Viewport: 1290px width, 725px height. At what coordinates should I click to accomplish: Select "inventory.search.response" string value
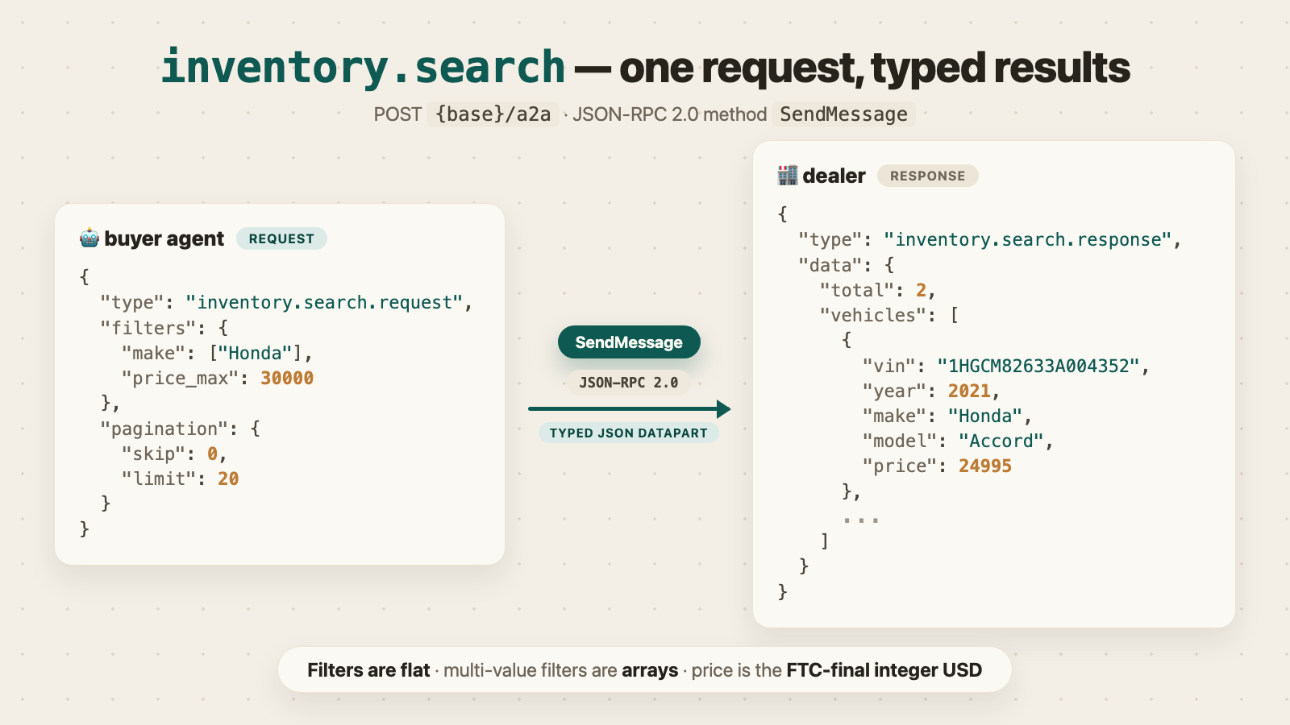pos(1027,239)
